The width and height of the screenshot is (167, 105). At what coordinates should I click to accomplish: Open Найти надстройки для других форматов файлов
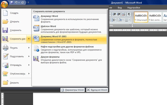69,49
